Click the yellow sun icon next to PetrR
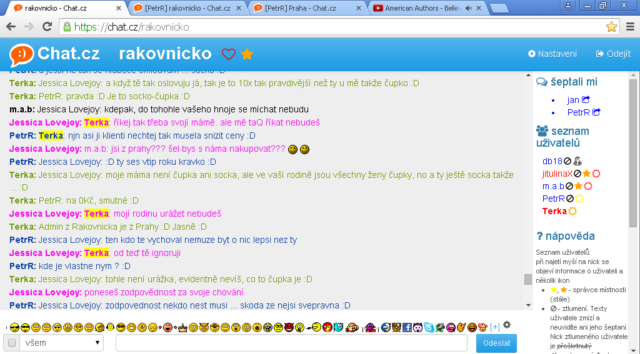Viewport: 640px width, 354px height. [579, 199]
